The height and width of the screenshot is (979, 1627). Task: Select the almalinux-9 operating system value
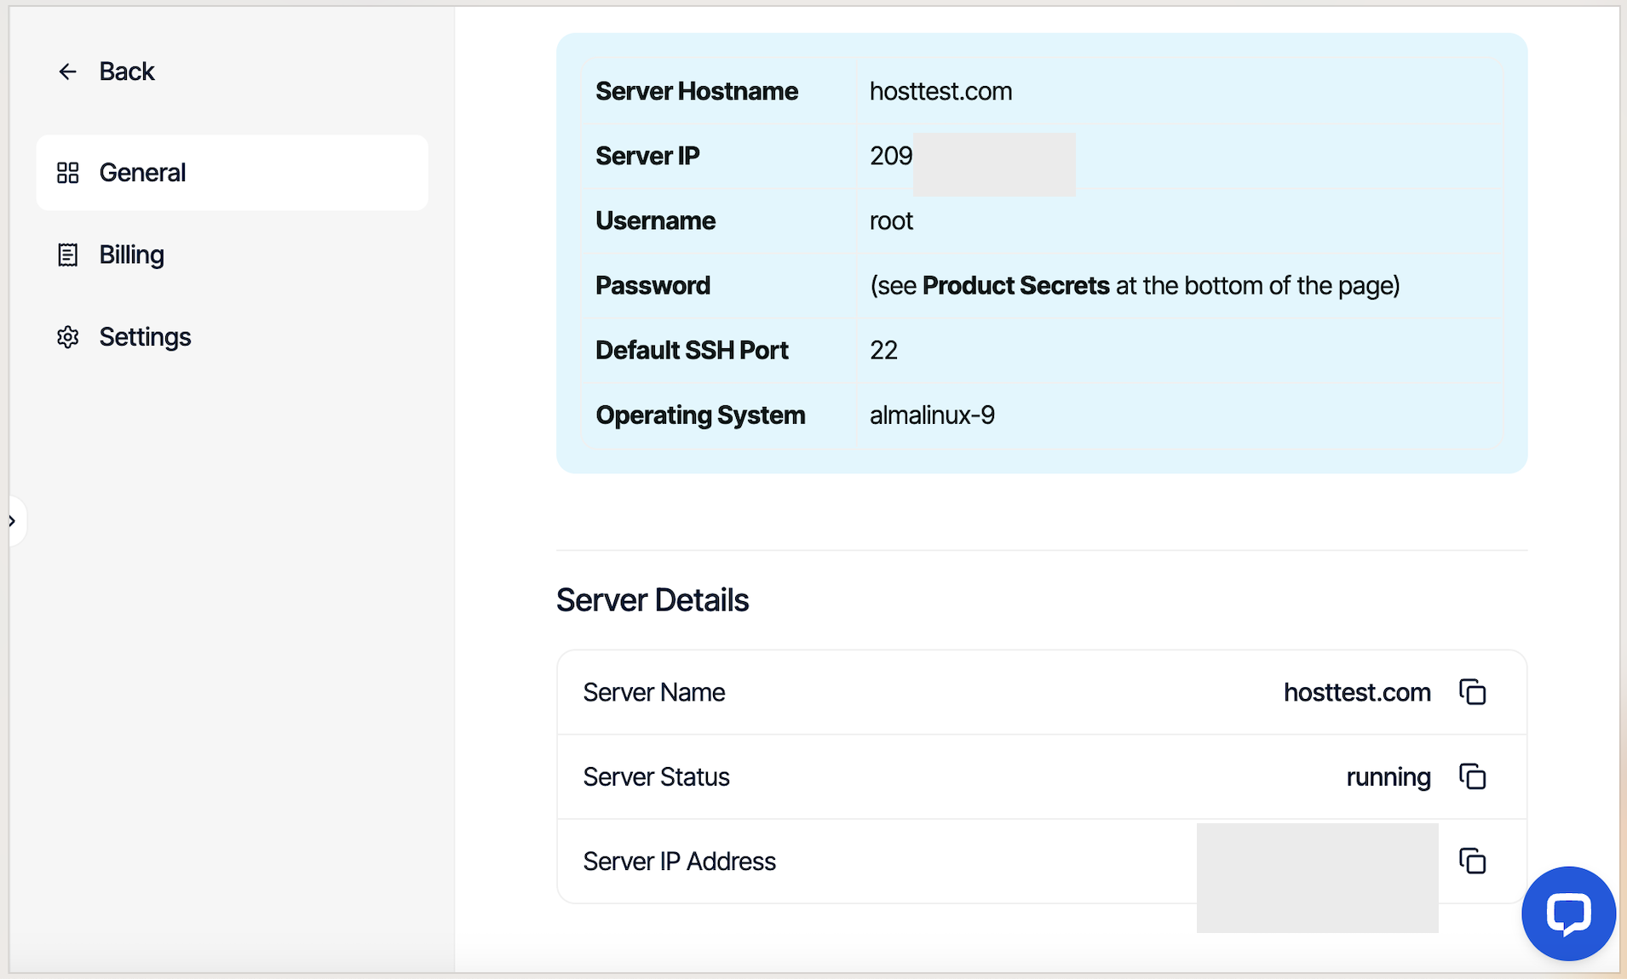click(932, 415)
